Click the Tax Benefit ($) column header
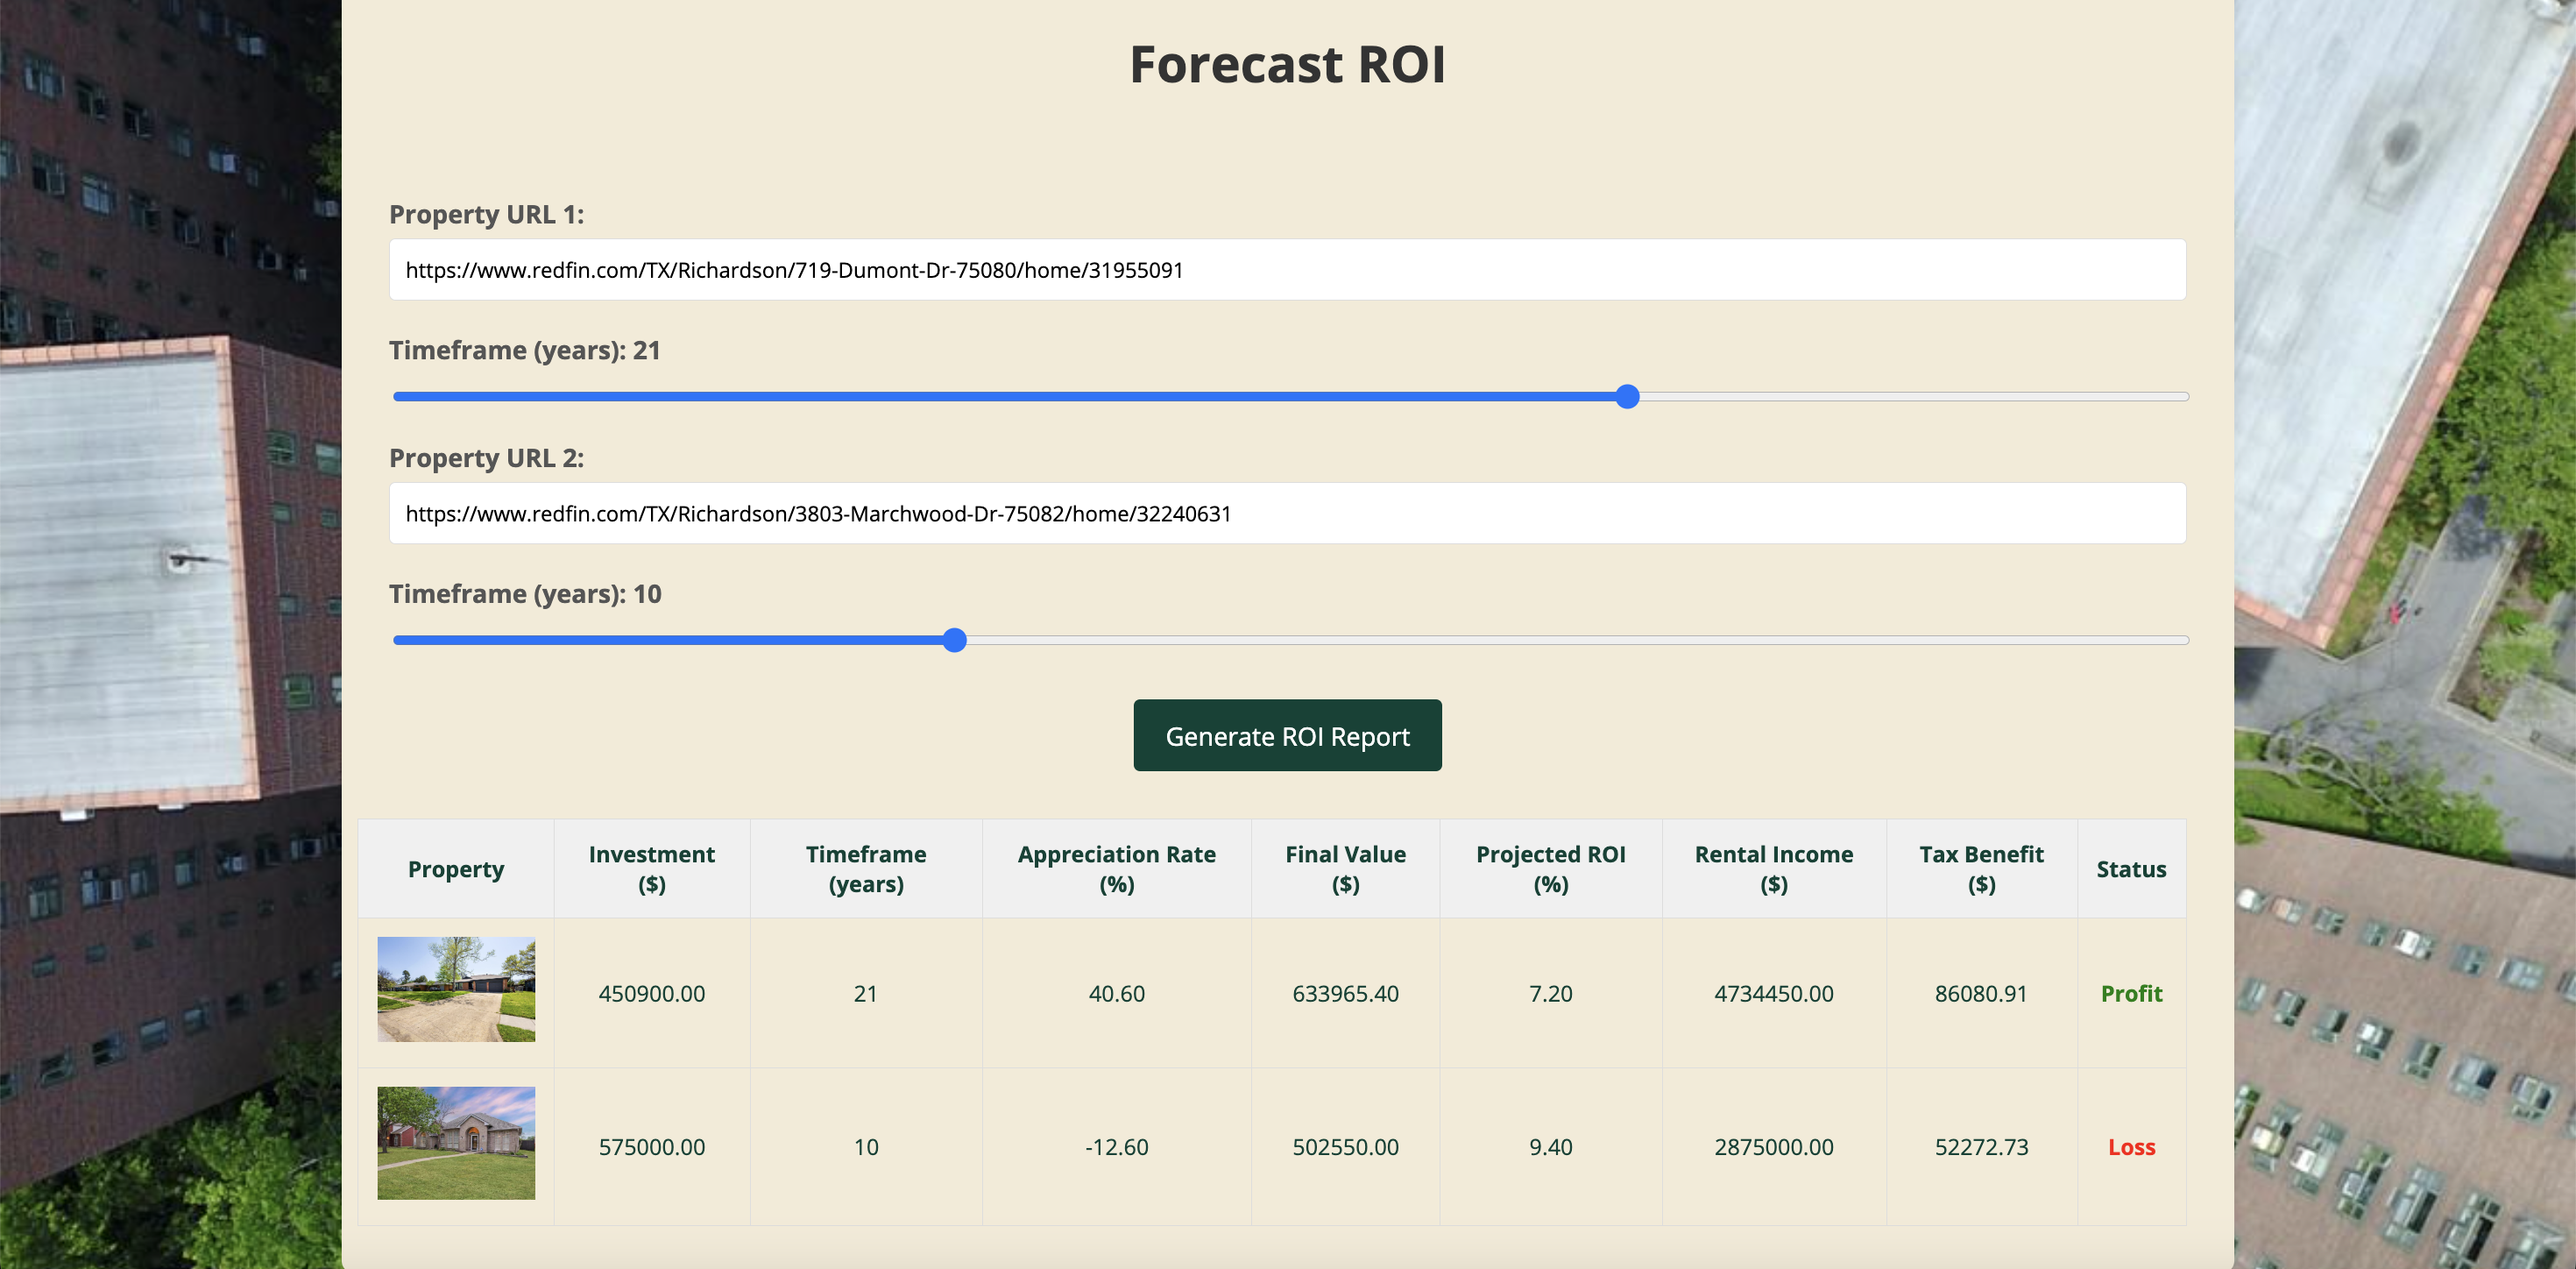Image resolution: width=2576 pixels, height=1269 pixels. tap(1981, 869)
